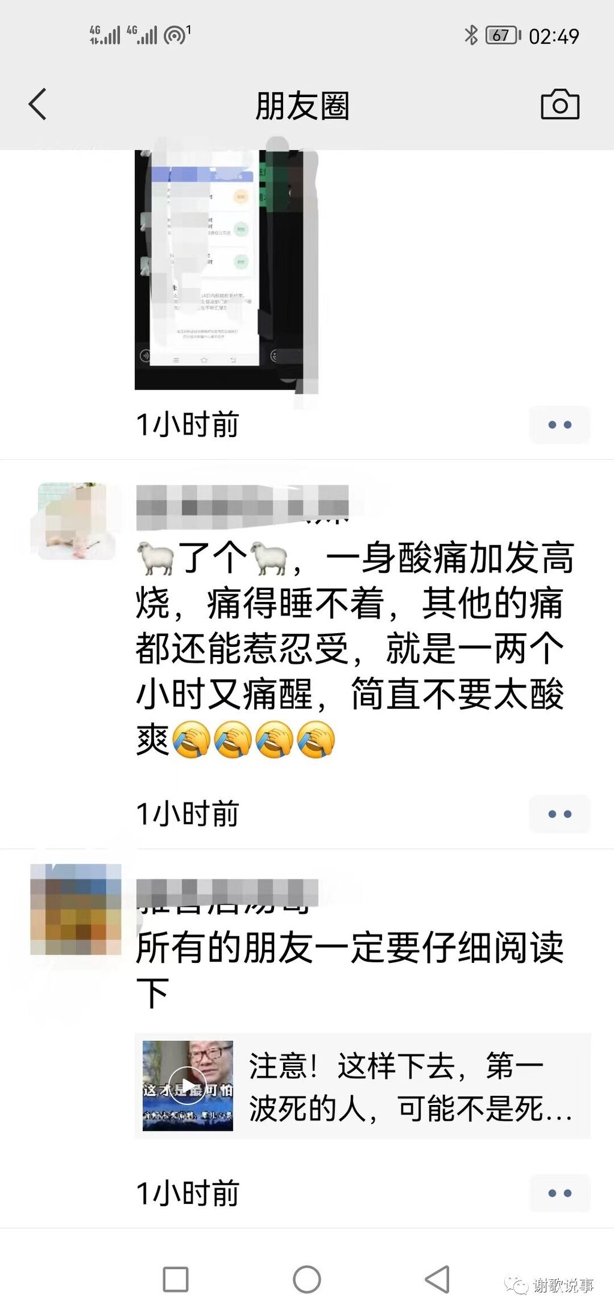The height and width of the screenshot is (1313, 614).
Task: Play the shared article video thumbnail
Action: (188, 1086)
